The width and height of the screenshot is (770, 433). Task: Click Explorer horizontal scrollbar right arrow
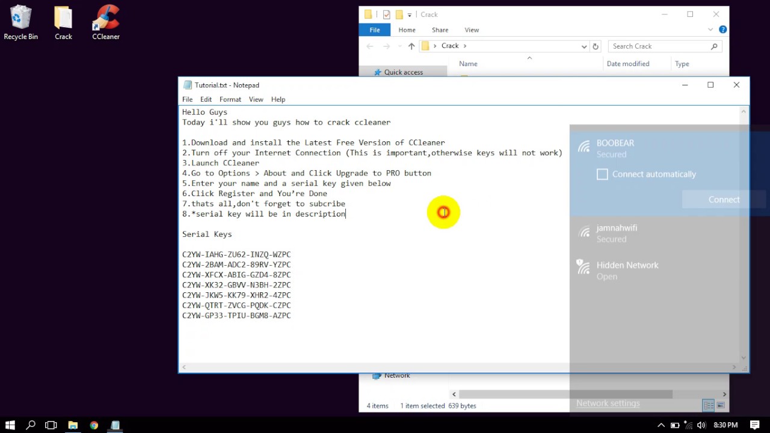[x=724, y=395]
